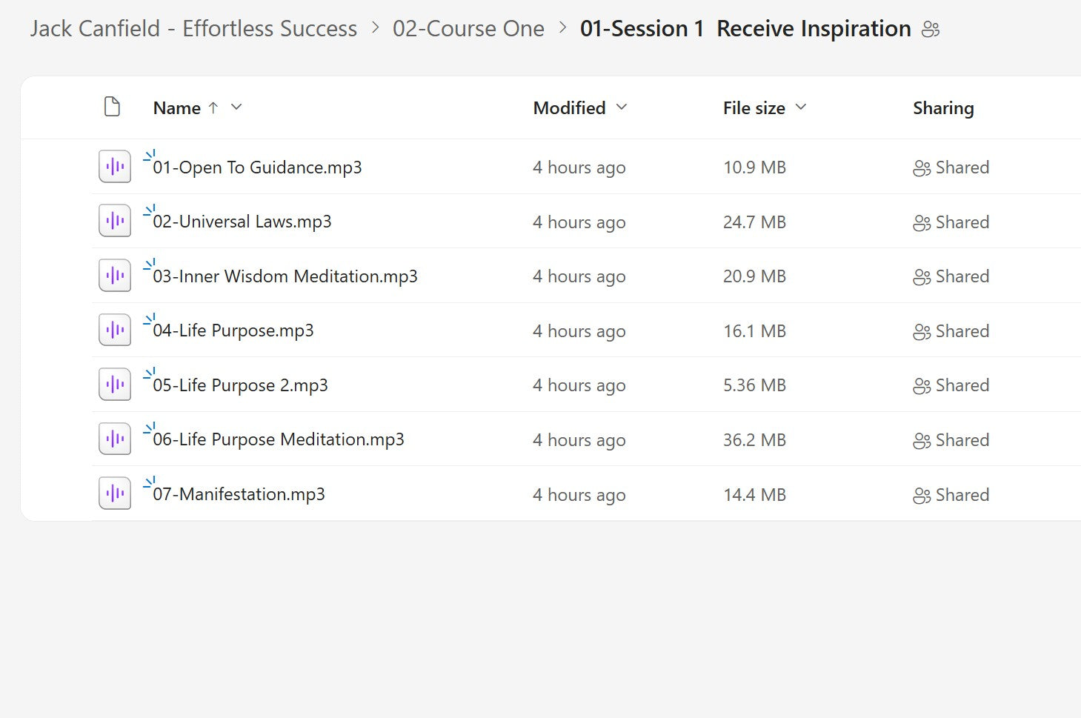Click the sync status arrow on 05-Life Purpose 2.mp3
Screen dimensions: 1081x718
[150, 373]
